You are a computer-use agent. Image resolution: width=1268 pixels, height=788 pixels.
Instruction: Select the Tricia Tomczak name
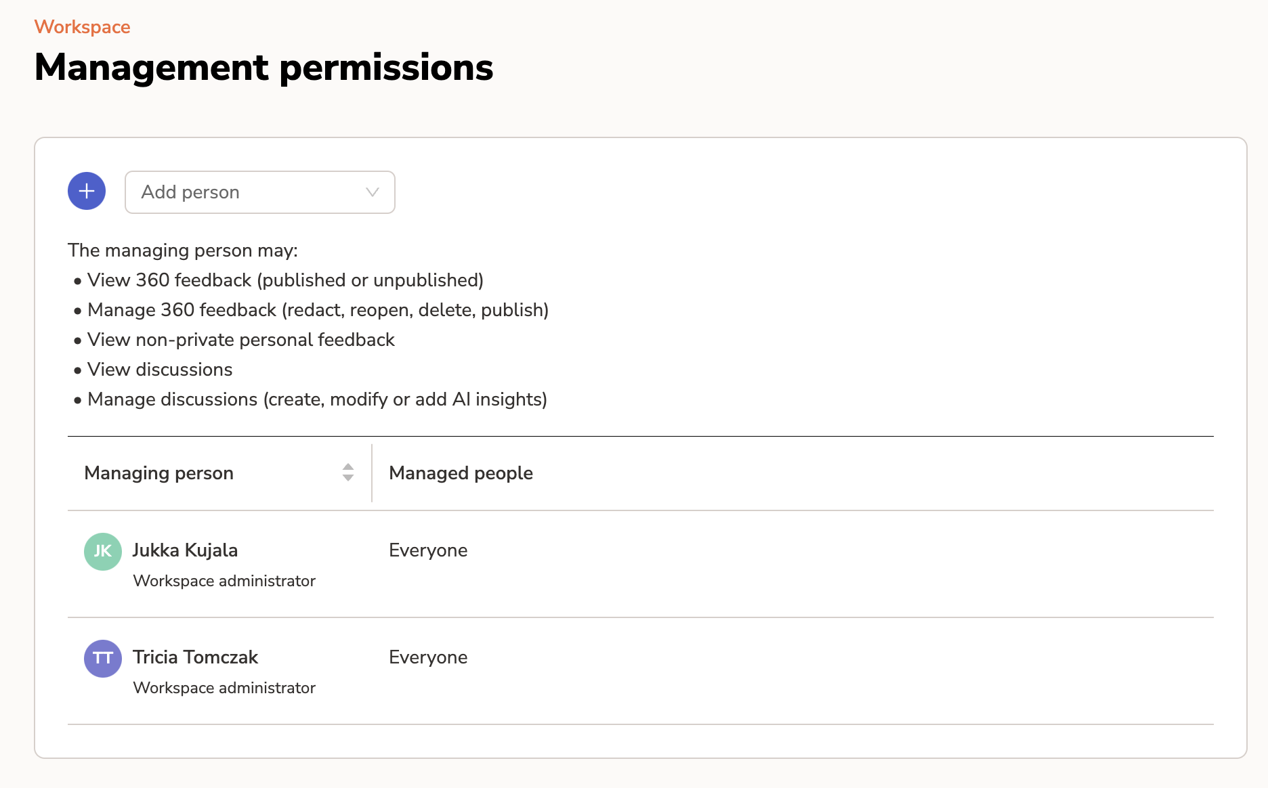[x=195, y=657]
